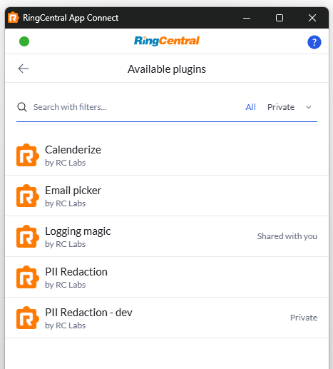This screenshot has width=333, height=369.
Task: Click the Shared with you label
Action: (x=287, y=236)
